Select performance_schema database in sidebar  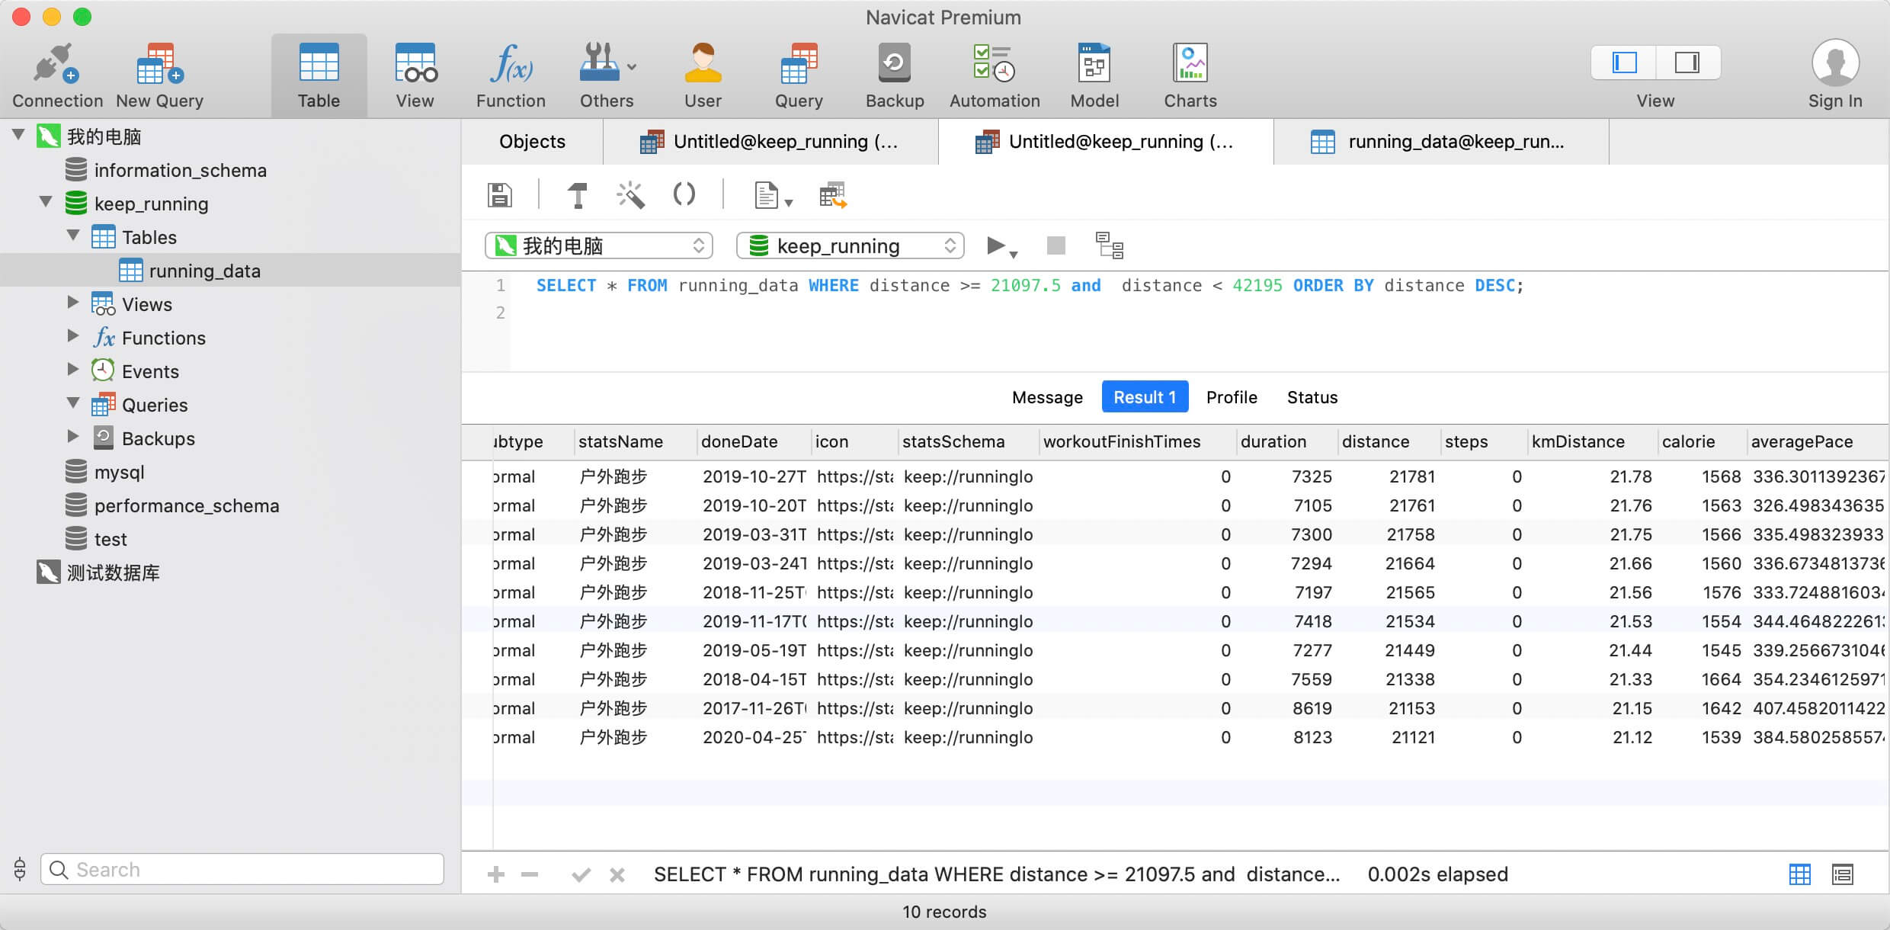(186, 505)
